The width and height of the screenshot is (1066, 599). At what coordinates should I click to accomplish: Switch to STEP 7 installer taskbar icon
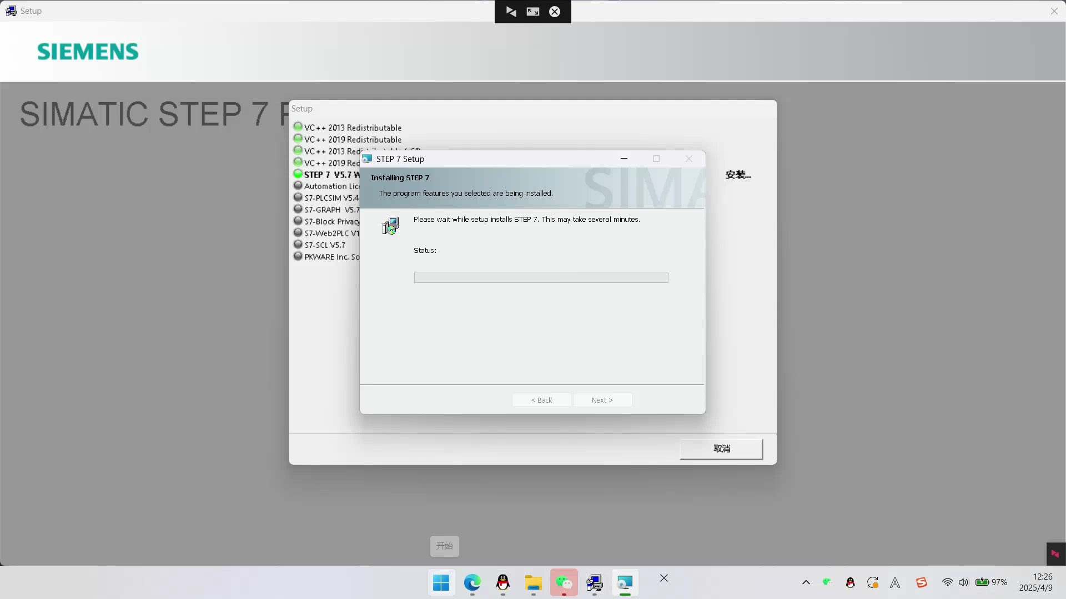coord(625,582)
